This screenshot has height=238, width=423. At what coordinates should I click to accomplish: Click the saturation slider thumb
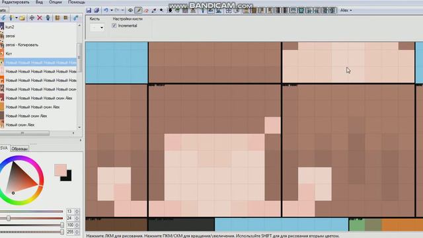pos(9,218)
